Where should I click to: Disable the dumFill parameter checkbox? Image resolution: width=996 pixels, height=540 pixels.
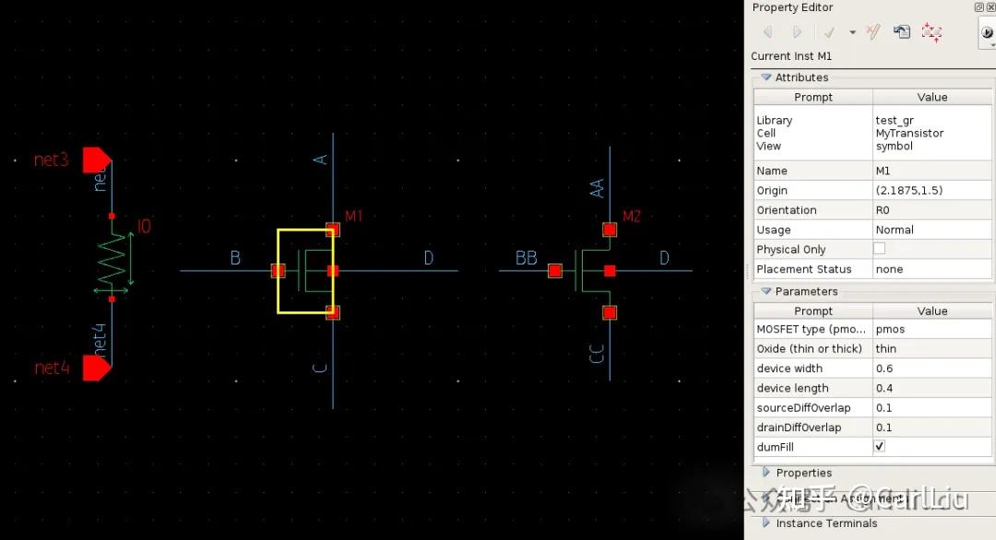879,446
